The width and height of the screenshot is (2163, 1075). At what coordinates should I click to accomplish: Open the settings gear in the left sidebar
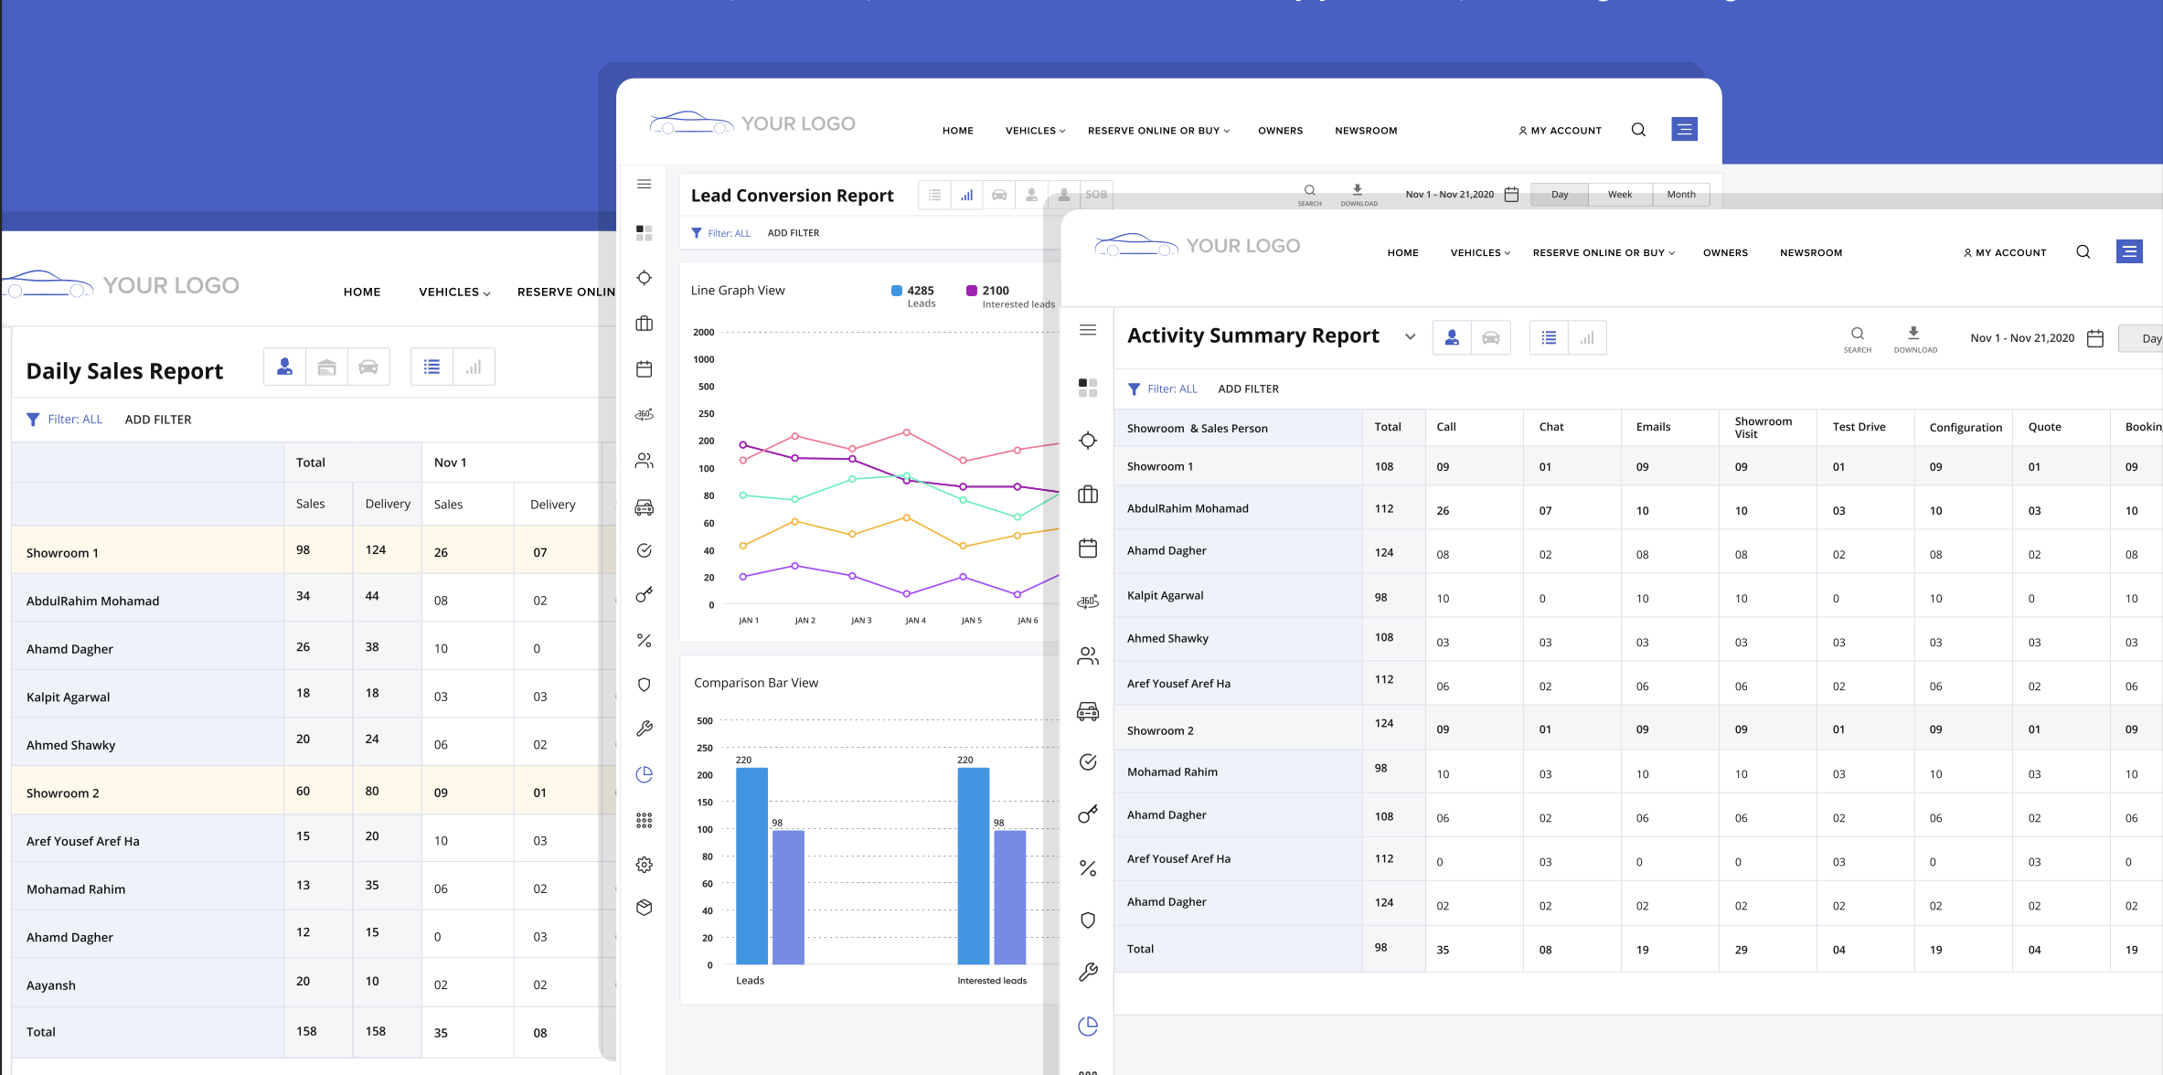[645, 864]
